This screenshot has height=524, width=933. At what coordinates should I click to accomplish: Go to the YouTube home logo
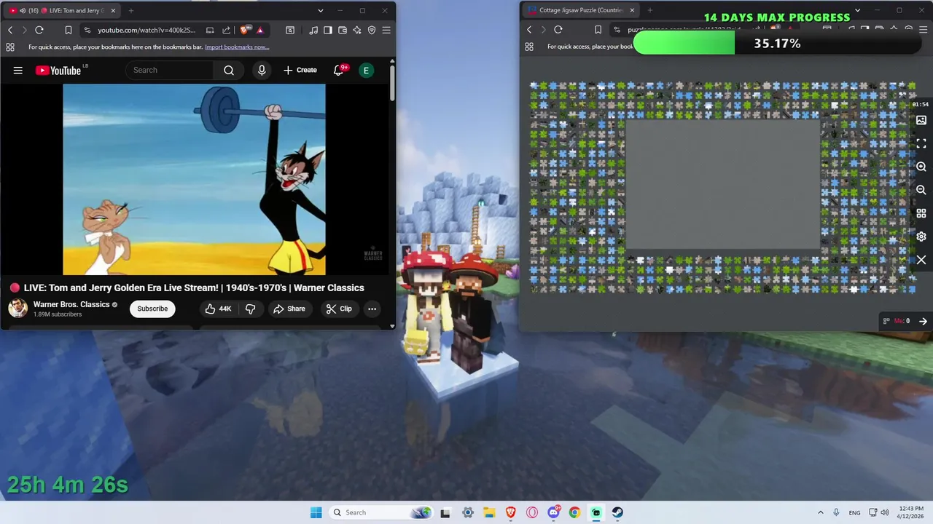tap(58, 70)
